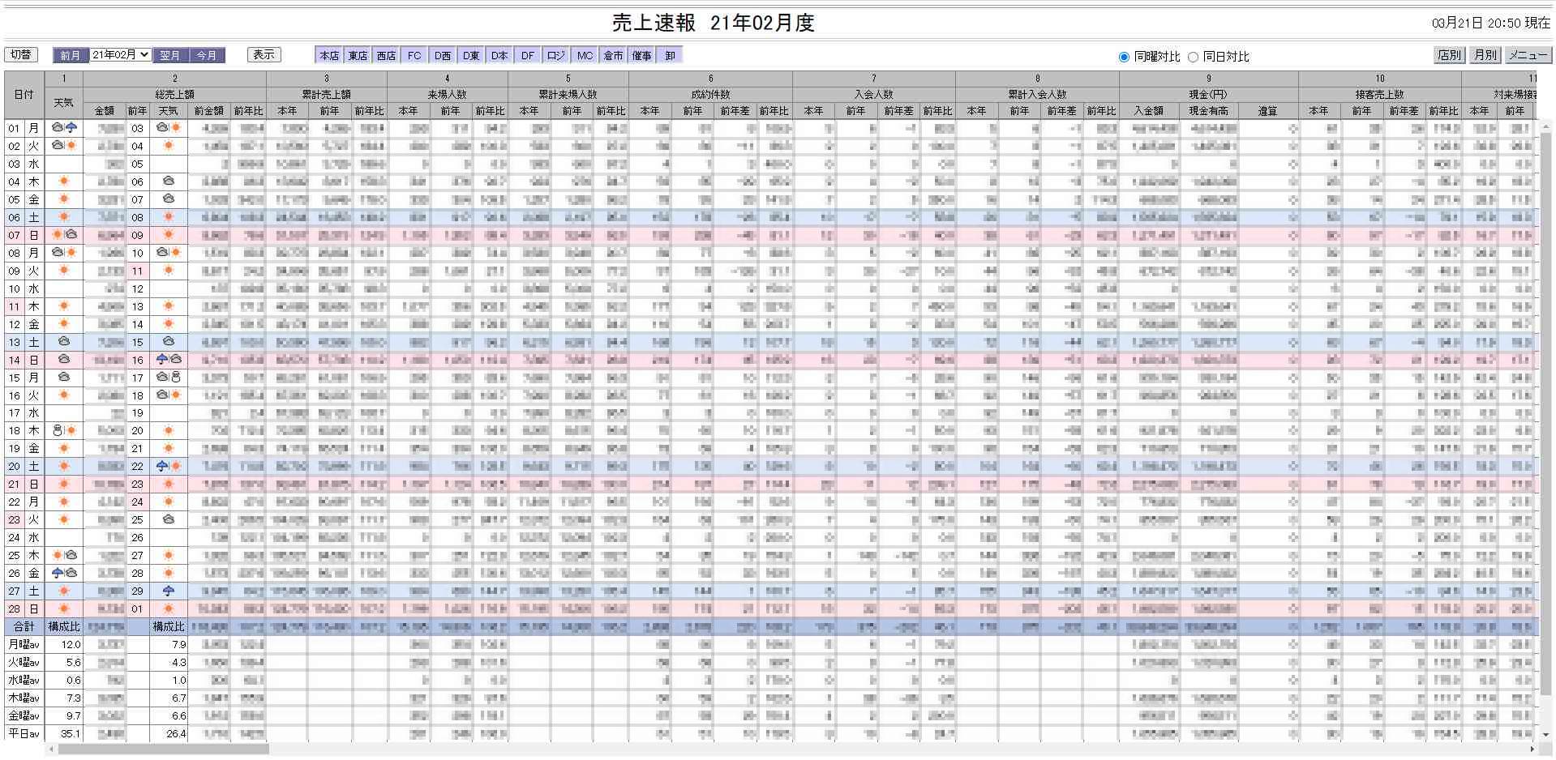
Task: Open the FC tab
Action: [414, 55]
